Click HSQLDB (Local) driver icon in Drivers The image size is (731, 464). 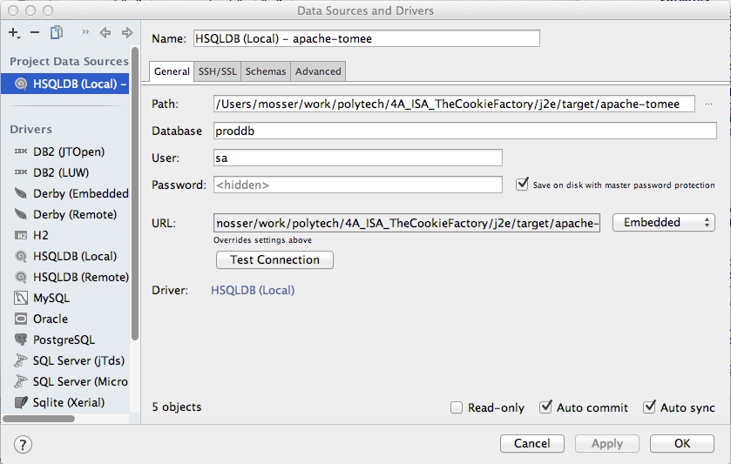[21, 256]
